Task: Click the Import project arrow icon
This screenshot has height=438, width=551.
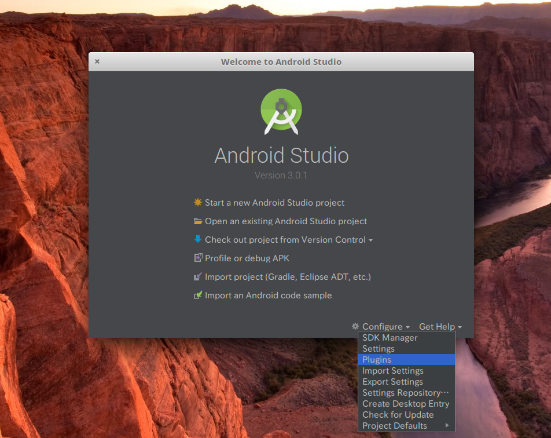Action: (x=198, y=276)
